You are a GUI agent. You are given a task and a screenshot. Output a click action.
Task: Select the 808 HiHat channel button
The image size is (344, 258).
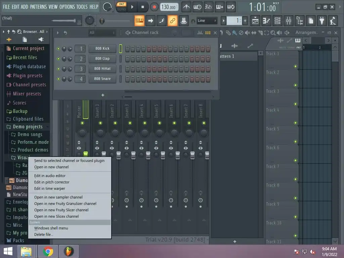click(x=102, y=69)
